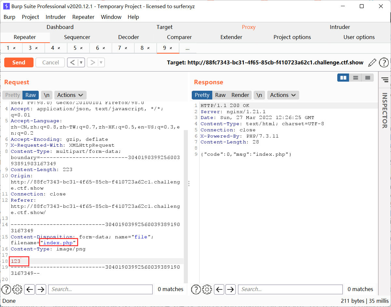The width and height of the screenshot is (391, 307).
Task: Open the Help menu
Action: (x=133, y=17)
